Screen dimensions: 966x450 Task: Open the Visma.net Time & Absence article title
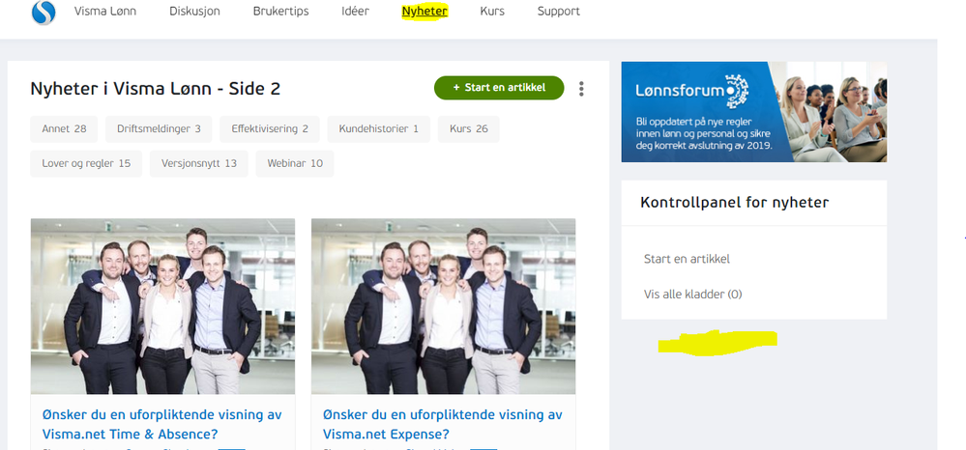162,425
